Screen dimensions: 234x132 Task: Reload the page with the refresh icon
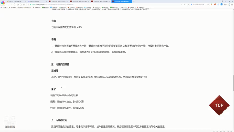pyautogui.click(x=14, y=4)
